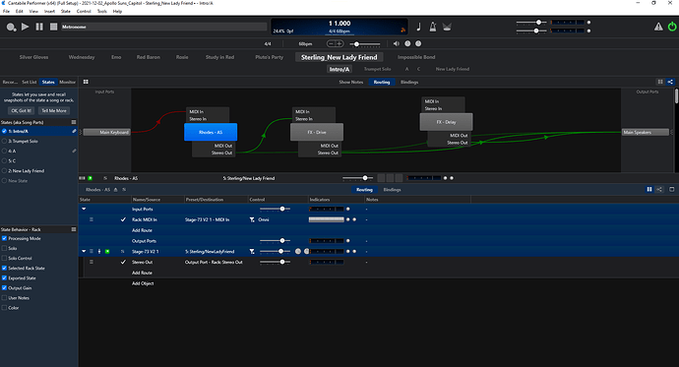Open the States panel menu icon
This screenshot has height=367, width=679.
pos(74,122)
